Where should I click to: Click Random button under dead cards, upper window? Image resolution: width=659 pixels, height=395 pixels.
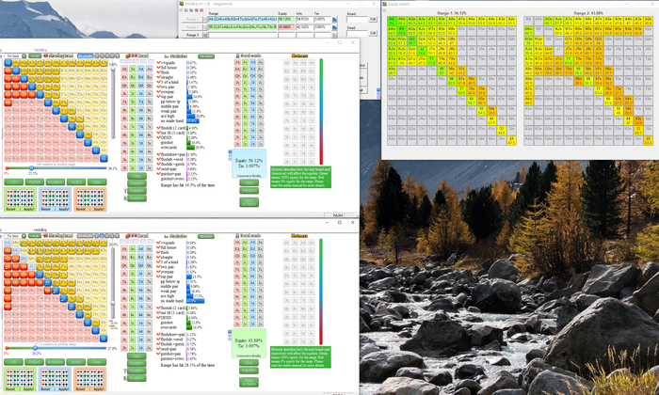coord(249,190)
